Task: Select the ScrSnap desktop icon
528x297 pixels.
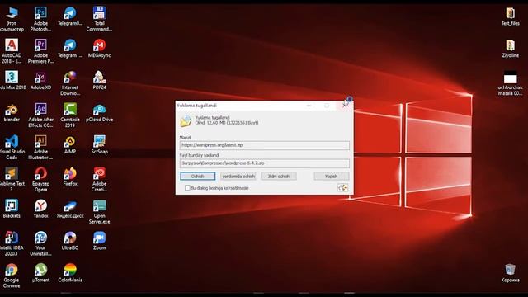Action: click(x=99, y=145)
